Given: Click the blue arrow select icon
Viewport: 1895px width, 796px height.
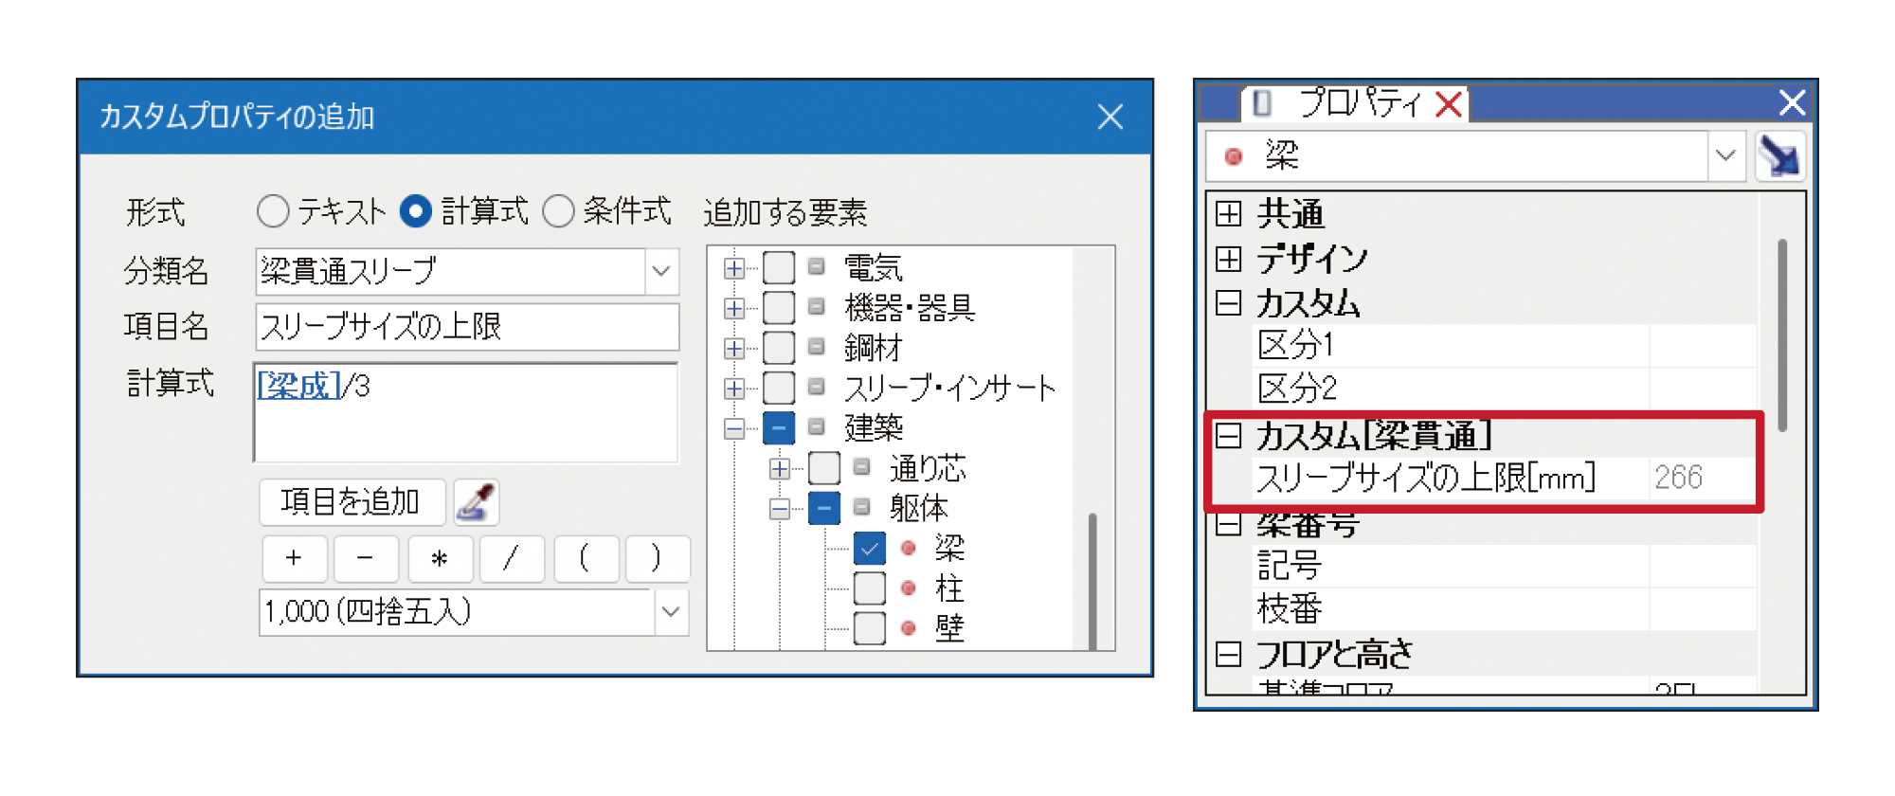Looking at the screenshot, I should [x=1779, y=156].
